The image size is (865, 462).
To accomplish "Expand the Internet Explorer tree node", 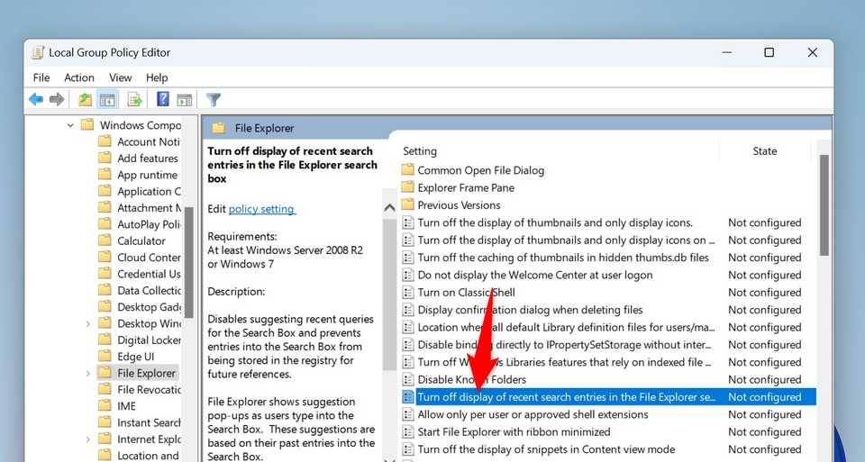I will pyautogui.click(x=87, y=439).
